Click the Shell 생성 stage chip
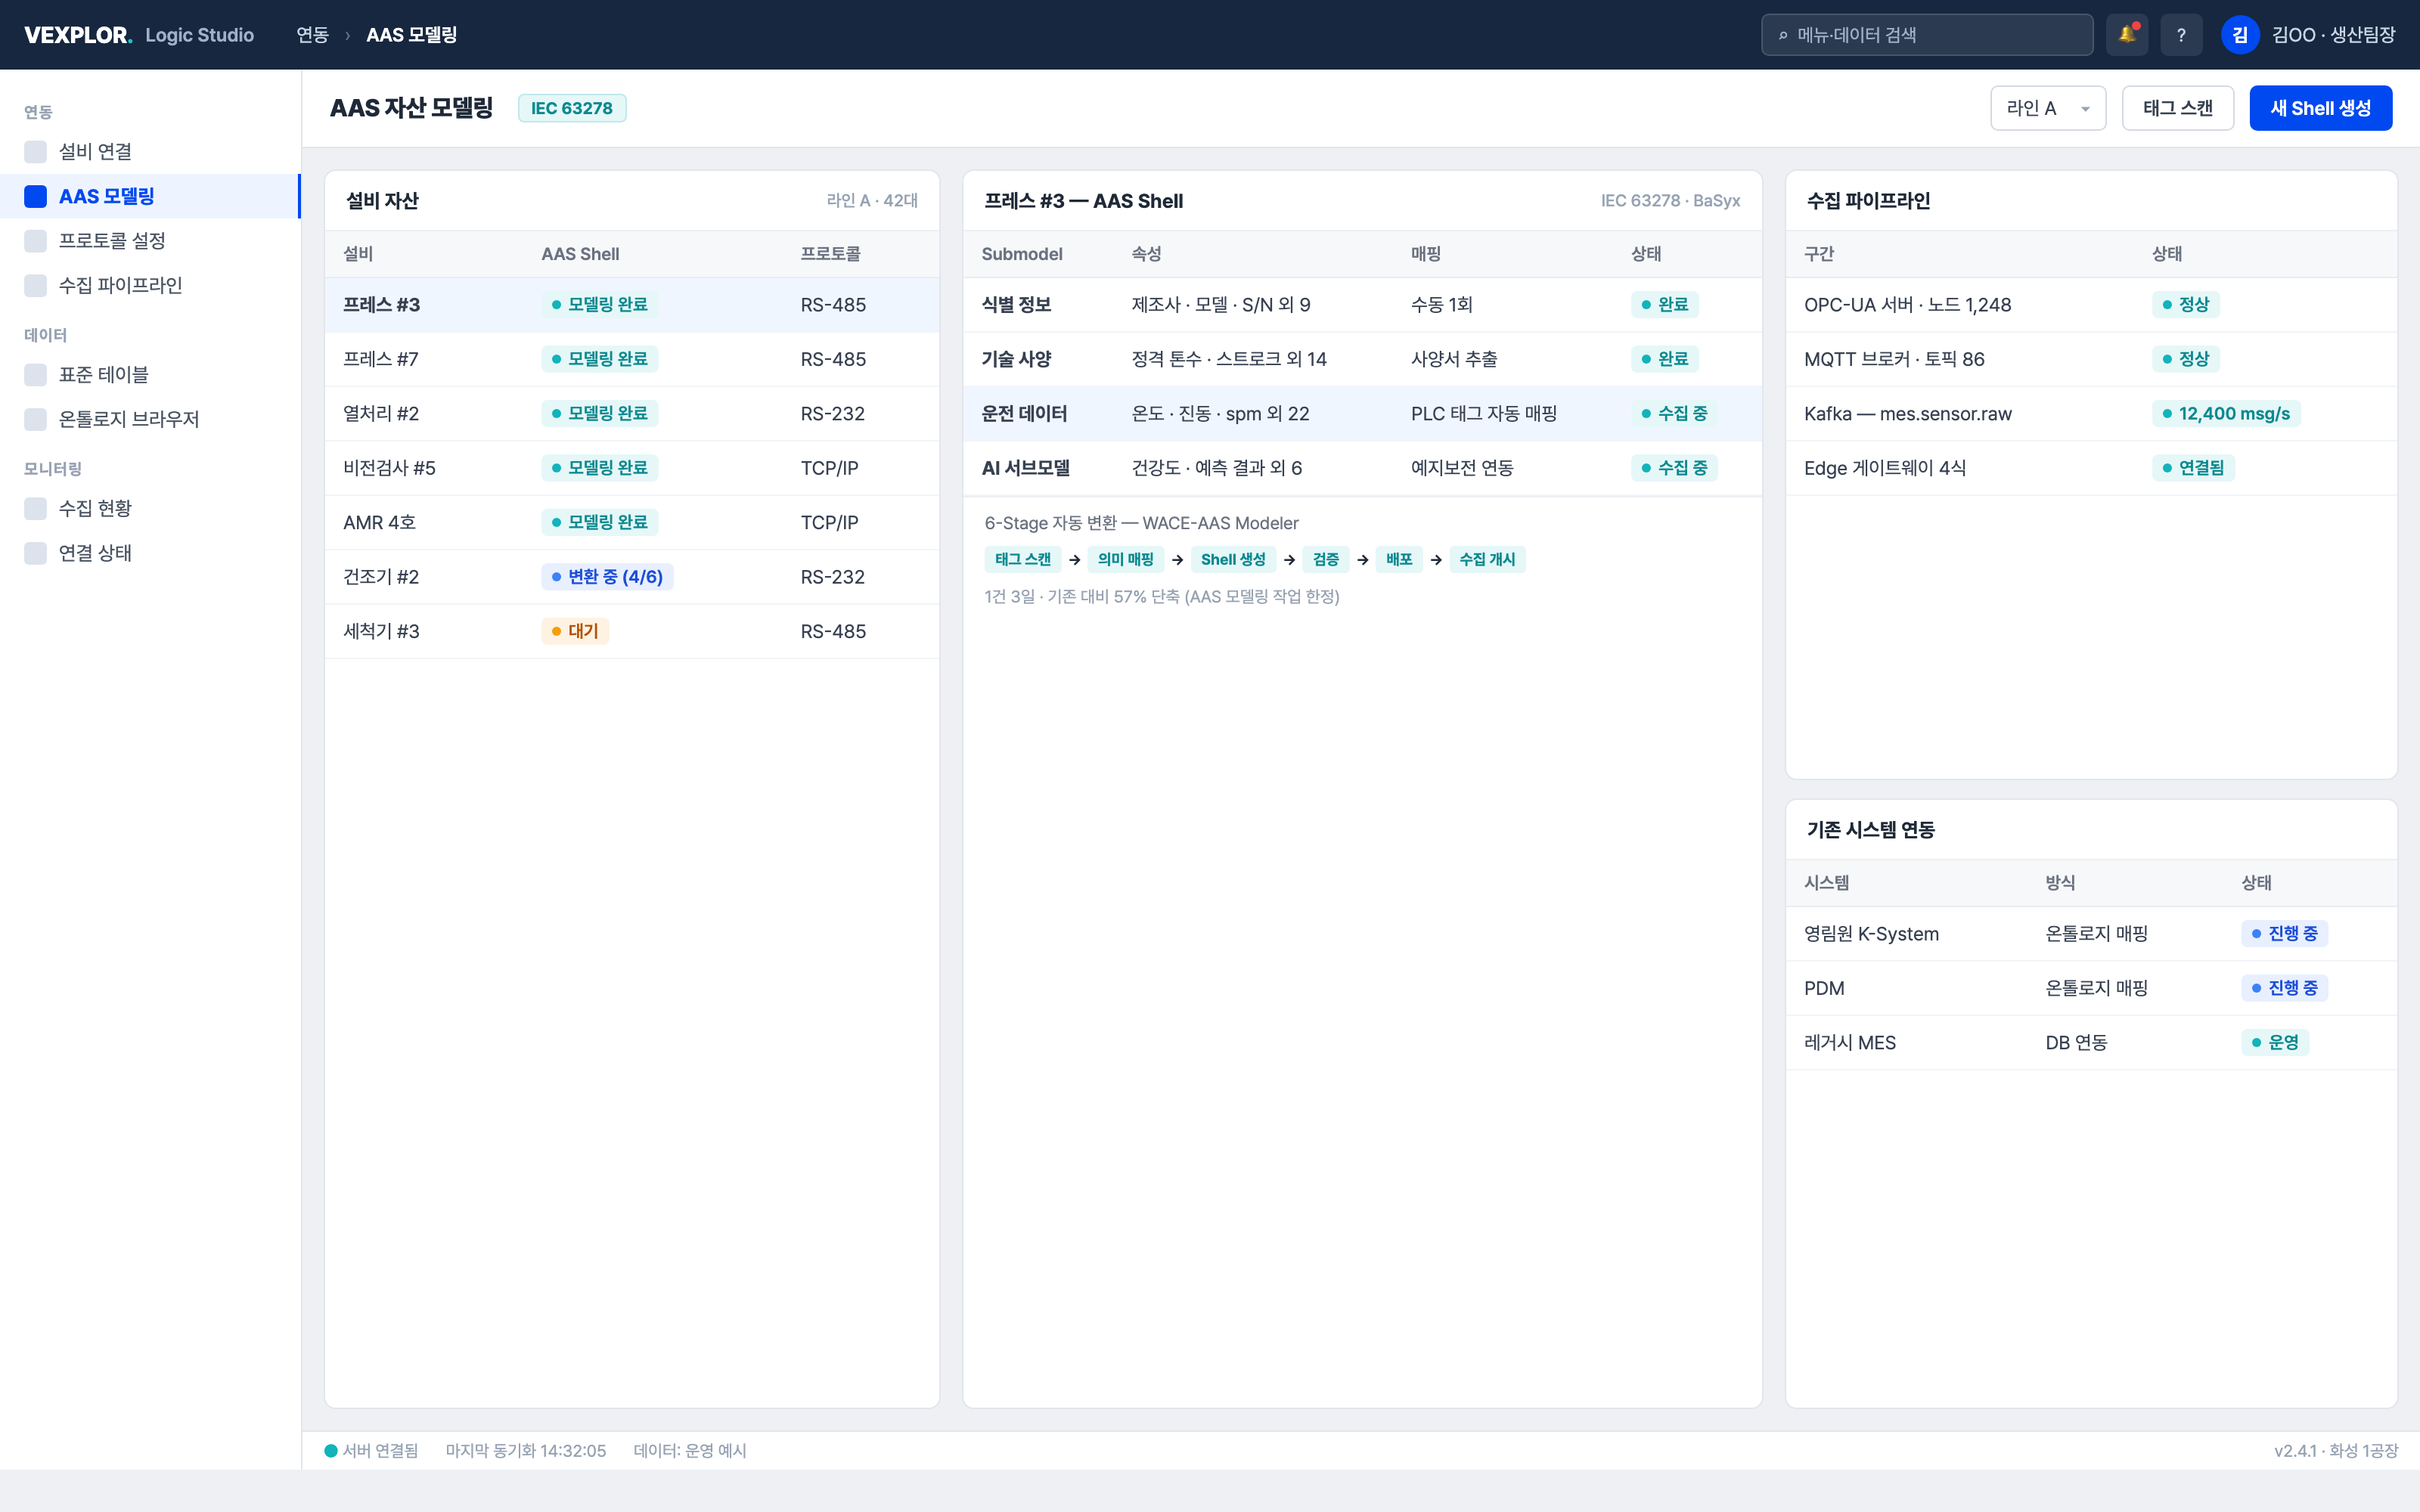 coord(1232,560)
